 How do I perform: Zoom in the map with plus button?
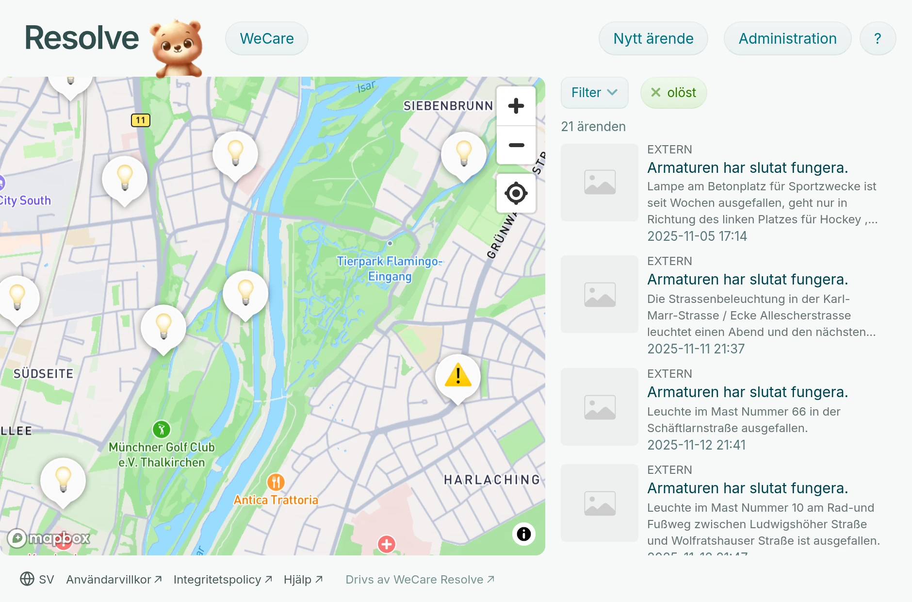click(516, 106)
